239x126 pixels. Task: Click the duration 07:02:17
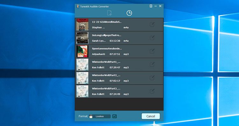tap(115, 81)
